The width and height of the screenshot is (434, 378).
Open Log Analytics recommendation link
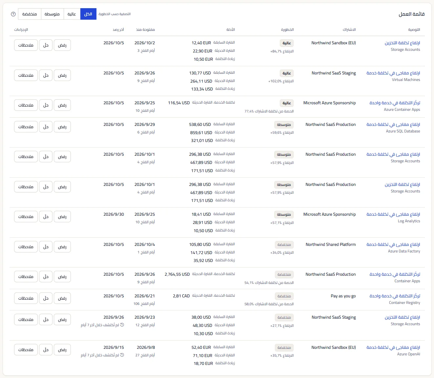tap(393, 214)
